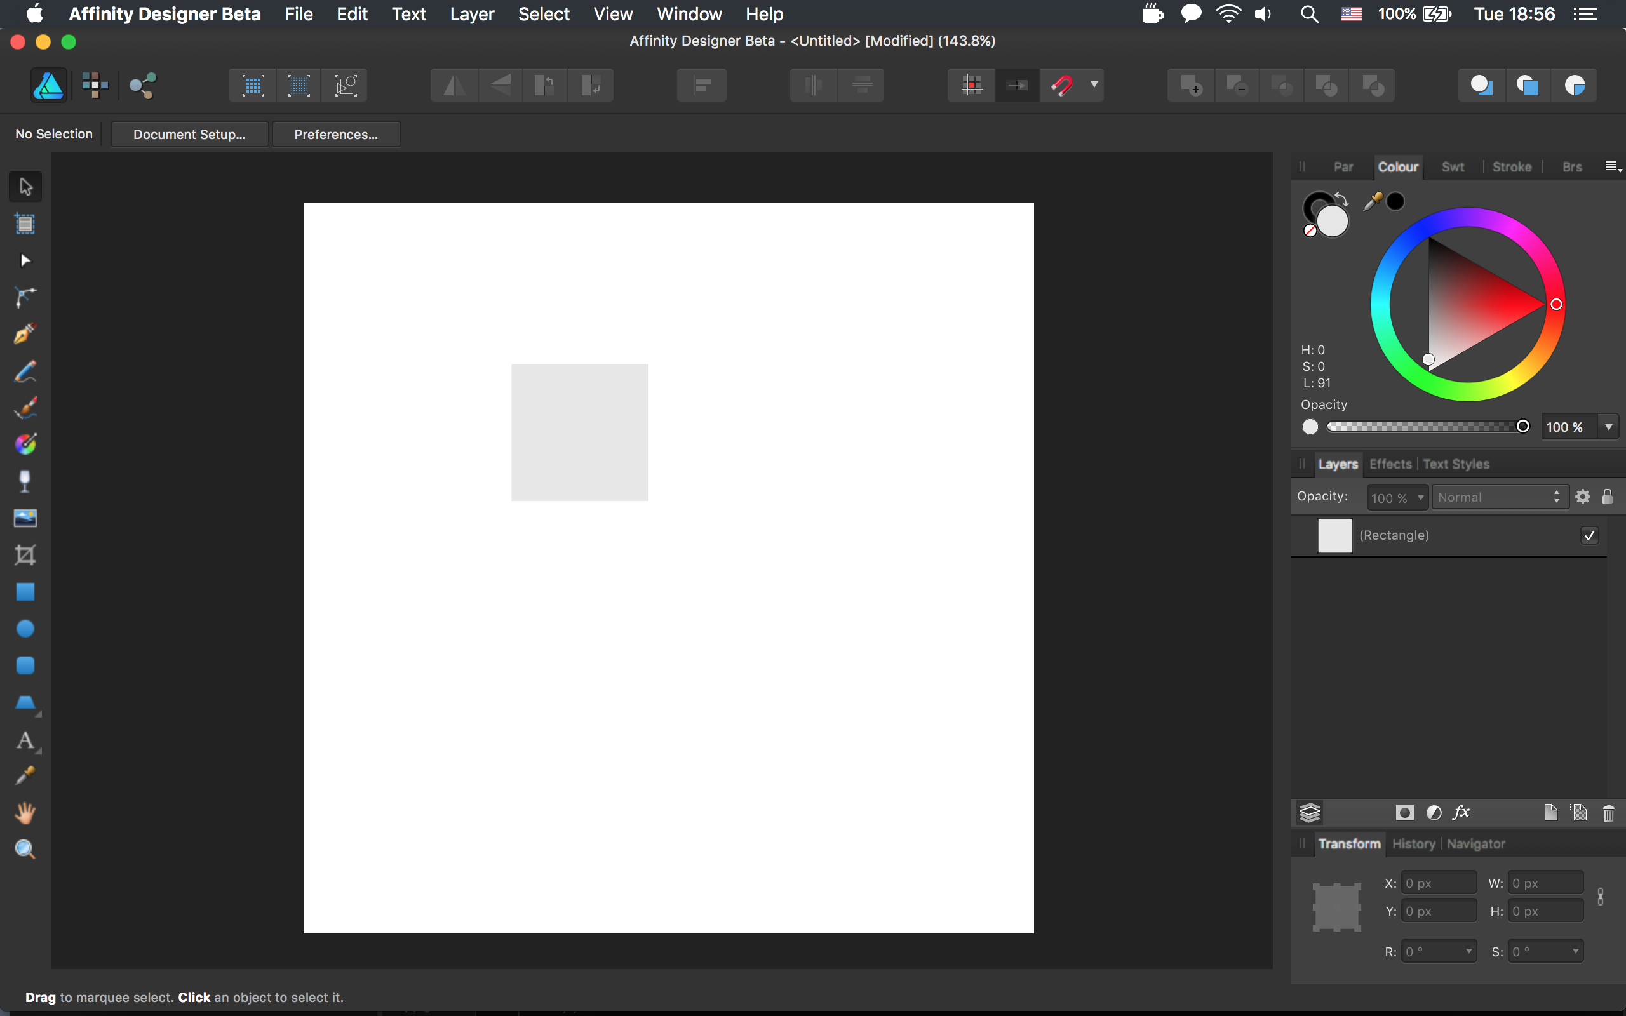The image size is (1626, 1016).
Task: Click the add layer icon
Action: (x=1551, y=813)
